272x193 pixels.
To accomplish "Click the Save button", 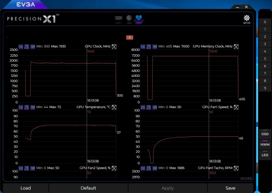I will [x=230, y=188].
